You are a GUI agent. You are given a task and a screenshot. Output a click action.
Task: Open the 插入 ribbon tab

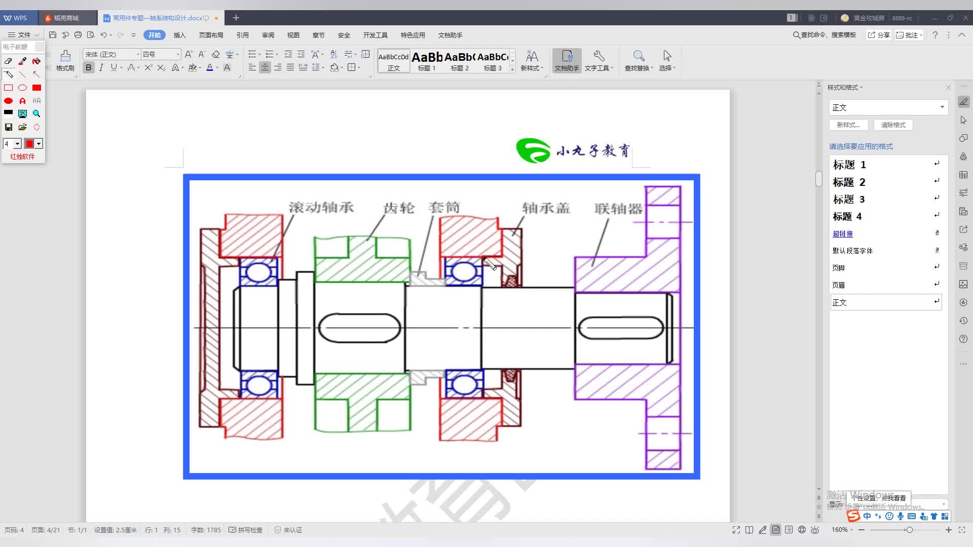click(x=179, y=35)
